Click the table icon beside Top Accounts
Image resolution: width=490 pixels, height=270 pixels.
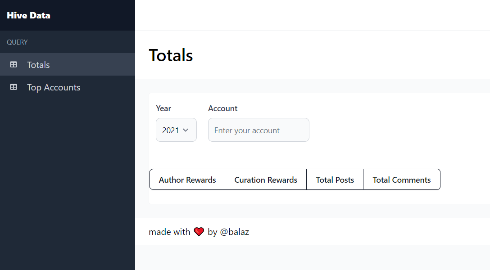tap(14, 87)
